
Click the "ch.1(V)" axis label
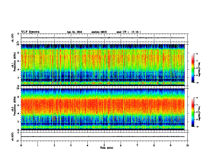click(x=13, y=38)
